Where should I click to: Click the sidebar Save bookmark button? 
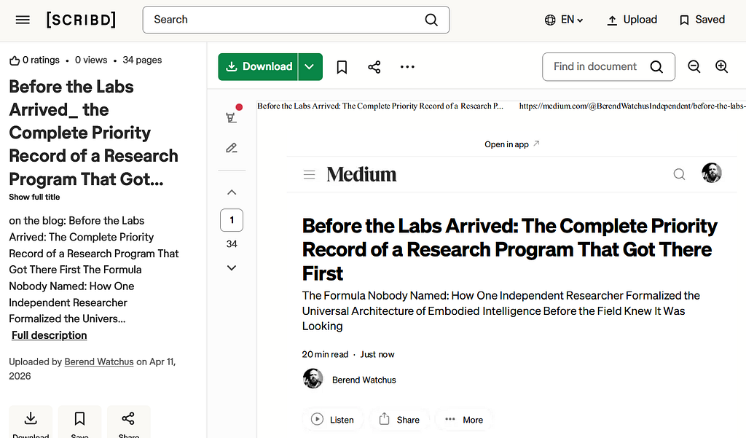pyautogui.click(x=79, y=422)
